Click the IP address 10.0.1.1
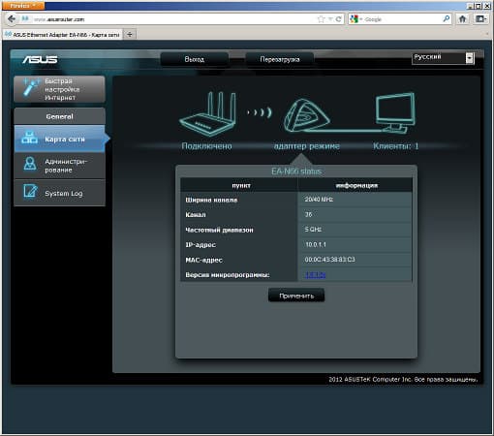 (316, 244)
